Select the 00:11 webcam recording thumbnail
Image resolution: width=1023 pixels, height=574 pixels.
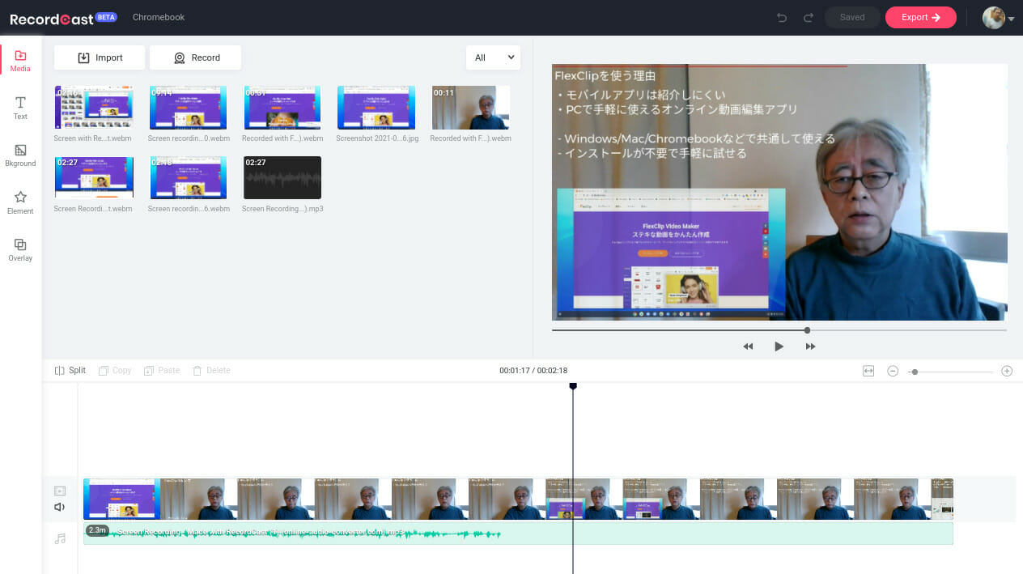point(471,108)
